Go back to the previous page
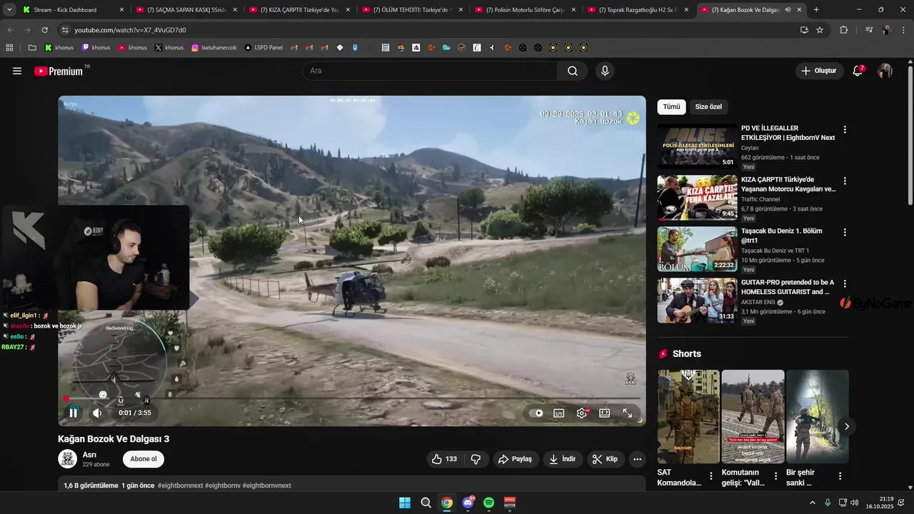This screenshot has width=914, height=514. (x=10, y=30)
